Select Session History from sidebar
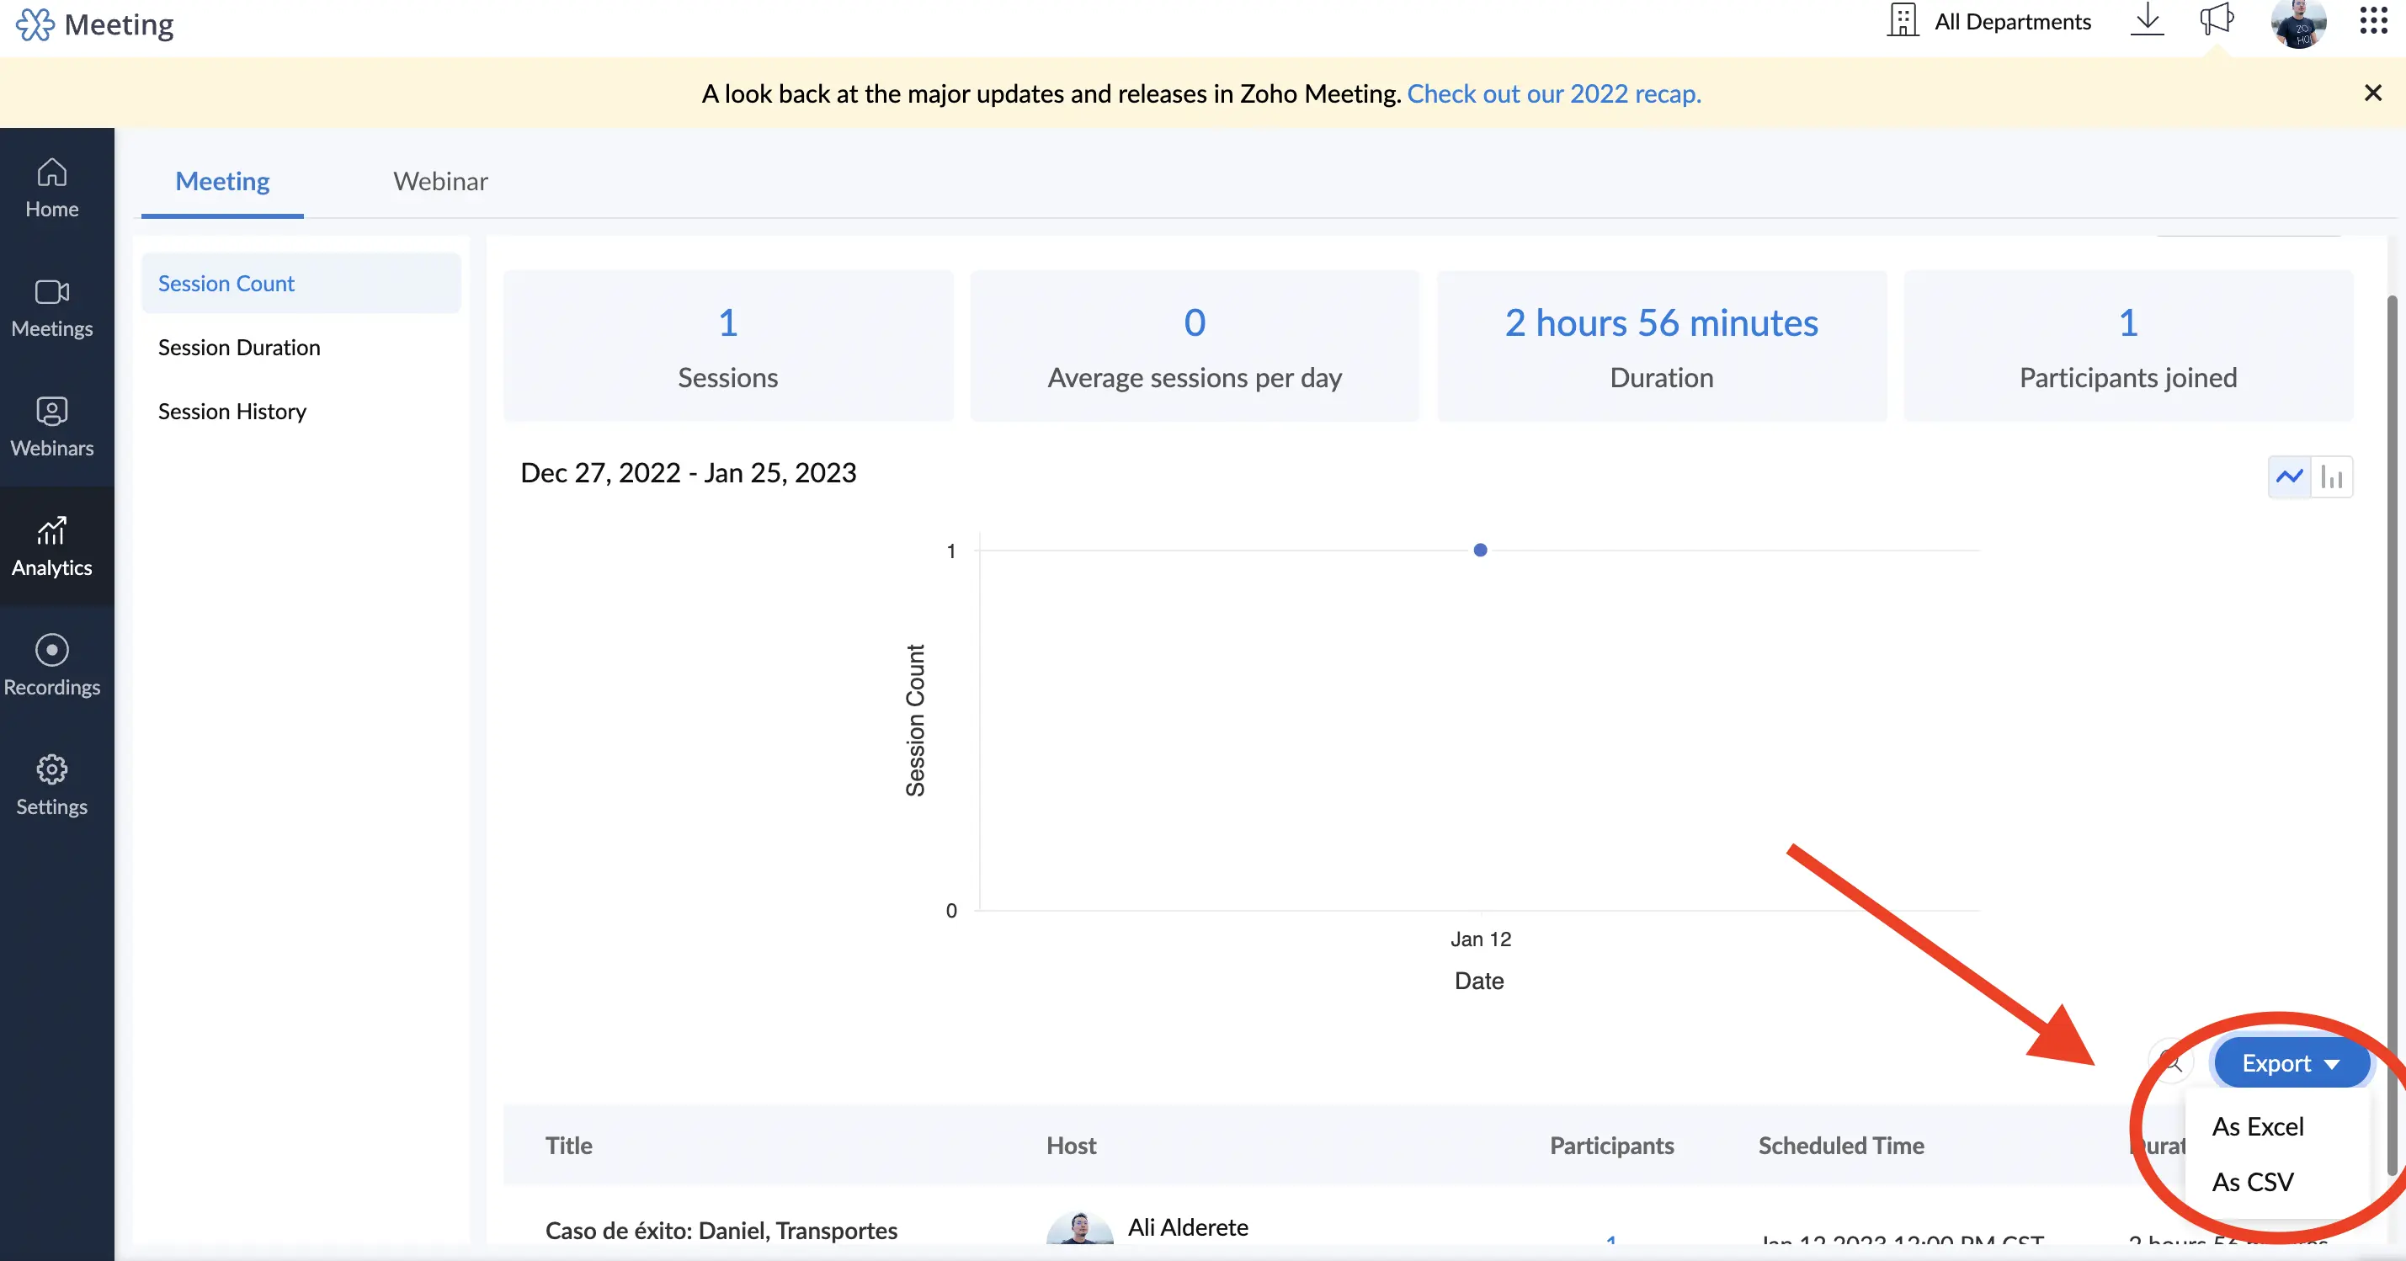The image size is (2406, 1261). [x=231, y=410]
